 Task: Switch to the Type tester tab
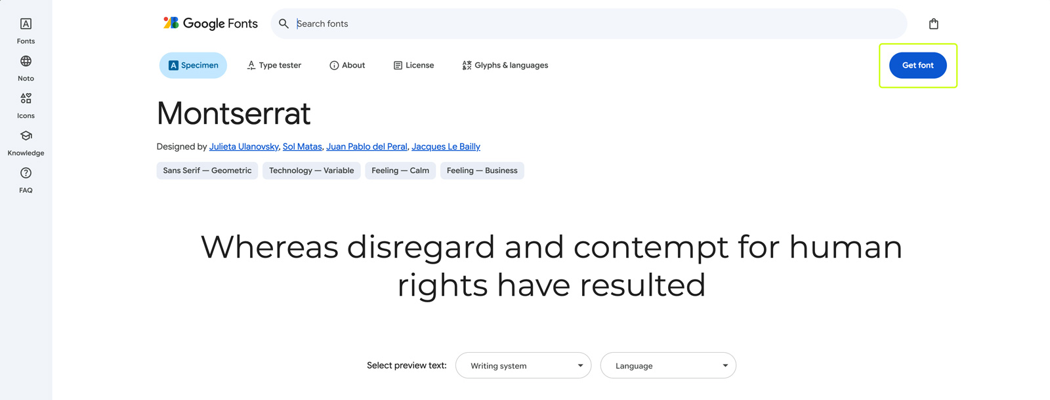point(274,65)
